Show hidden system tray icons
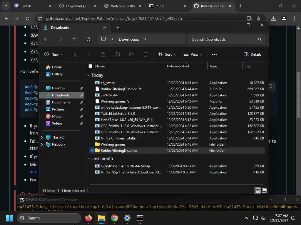Screen dimensions: 301x225 pos(246,218)
